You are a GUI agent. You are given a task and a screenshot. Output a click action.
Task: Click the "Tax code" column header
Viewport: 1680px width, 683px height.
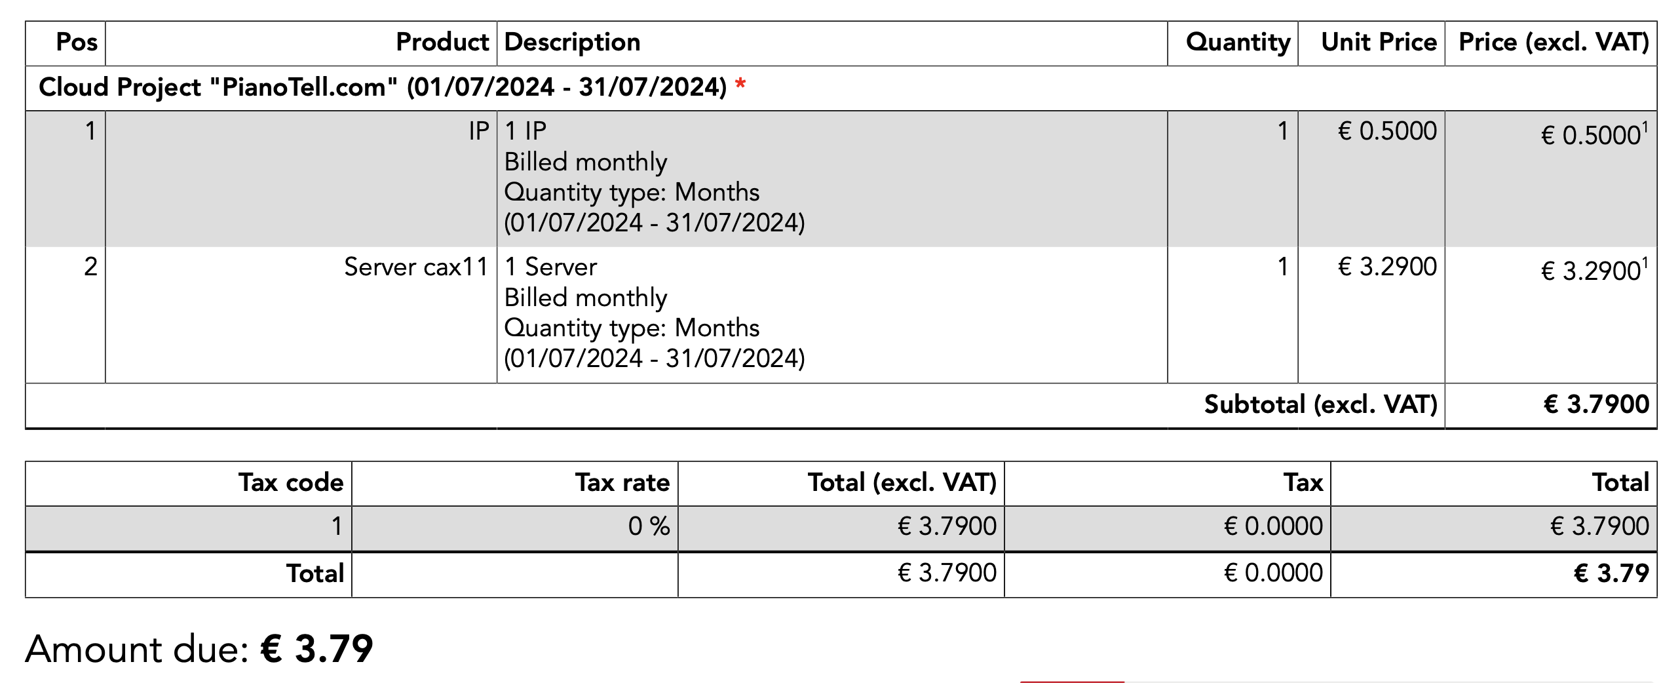290,483
